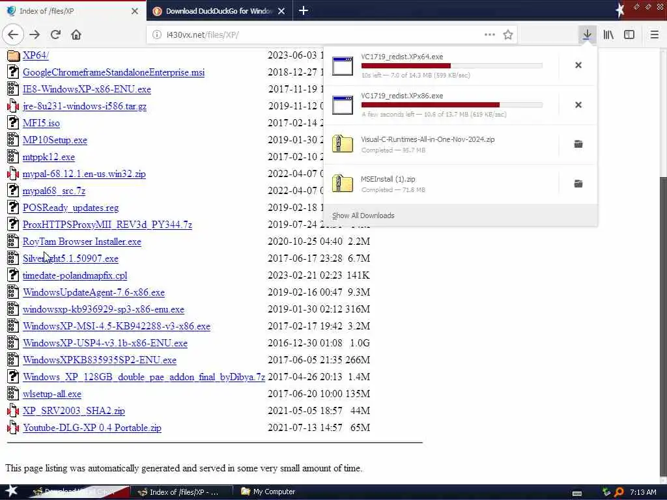Bookmark this page with the star
The height and width of the screenshot is (500, 667).
point(508,35)
